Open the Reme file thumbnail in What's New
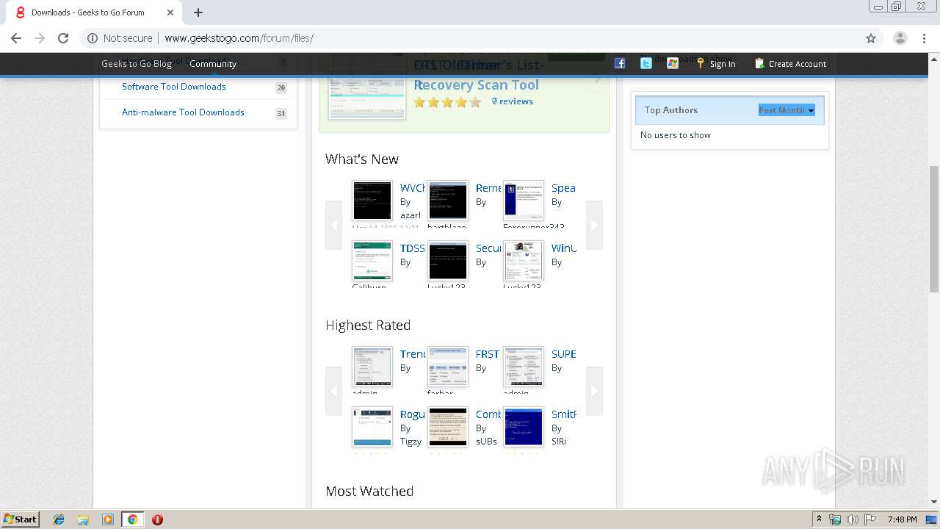Image resolution: width=940 pixels, height=529 pixels. [448, 201]
